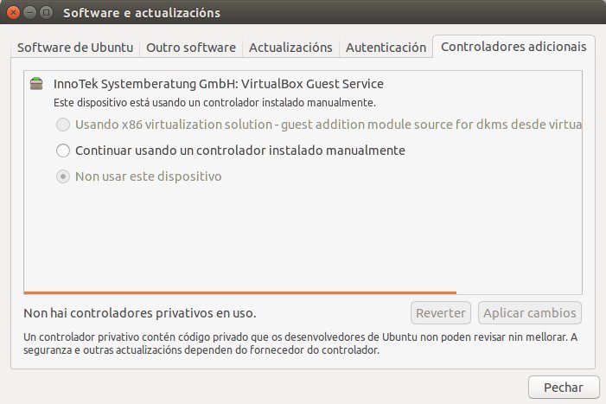Switch to the Software de Ubuntu tab
The height and width of the screenshot is (404, 606).
75,48
